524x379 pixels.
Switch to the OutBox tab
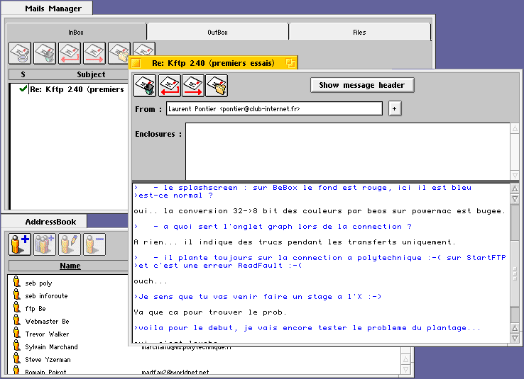(x=217, y=32)
